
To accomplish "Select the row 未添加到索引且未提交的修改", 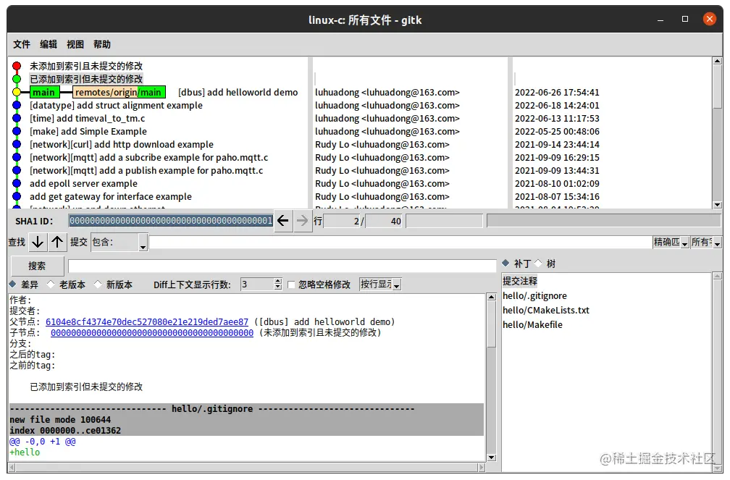I will [86, 66].
